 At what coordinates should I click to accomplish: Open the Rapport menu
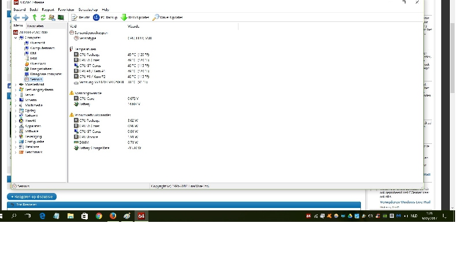click(48, 10)
